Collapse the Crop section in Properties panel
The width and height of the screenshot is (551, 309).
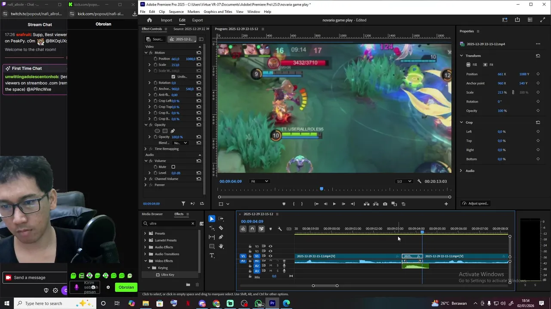[x=461, y=122]
